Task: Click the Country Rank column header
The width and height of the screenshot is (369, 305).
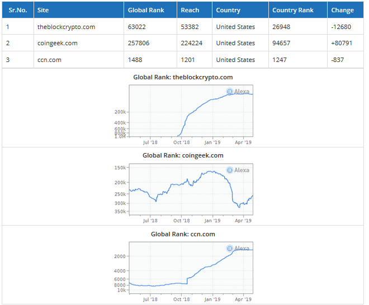Action: coord(293,10)
